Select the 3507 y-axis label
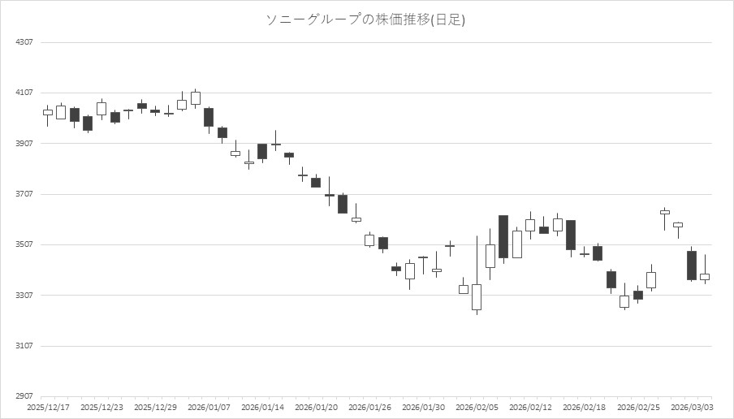 pyautogui.click(x=25, y=244)
